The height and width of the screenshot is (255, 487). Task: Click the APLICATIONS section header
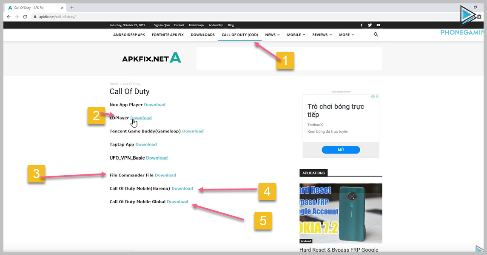(313, 173)
